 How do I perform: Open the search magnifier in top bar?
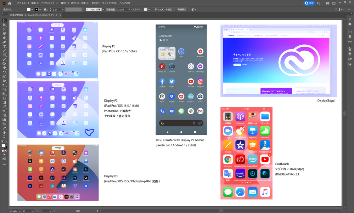tap(318, 3)
